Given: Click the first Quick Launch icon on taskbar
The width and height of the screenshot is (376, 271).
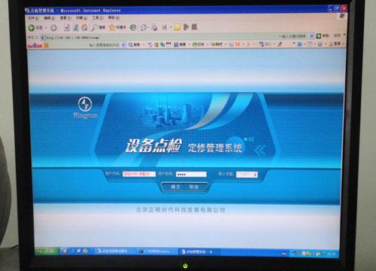Looking at the screenshot, I should pyautogui.click(x=65, y=251).
